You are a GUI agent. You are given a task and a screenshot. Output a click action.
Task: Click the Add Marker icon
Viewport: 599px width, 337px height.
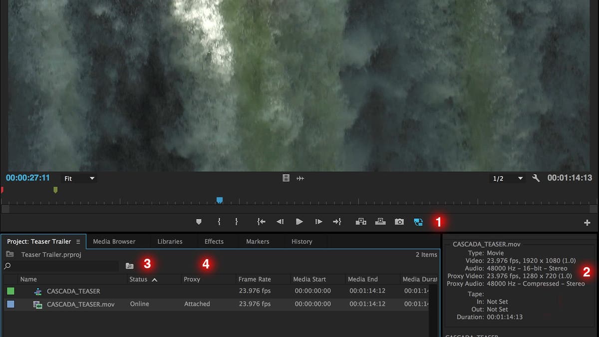tap(199, 222)
